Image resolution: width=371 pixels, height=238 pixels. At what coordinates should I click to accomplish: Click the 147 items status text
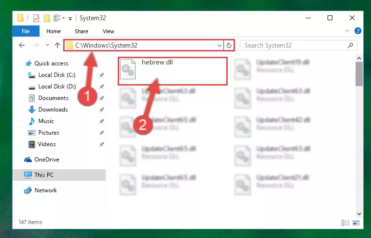30,222
